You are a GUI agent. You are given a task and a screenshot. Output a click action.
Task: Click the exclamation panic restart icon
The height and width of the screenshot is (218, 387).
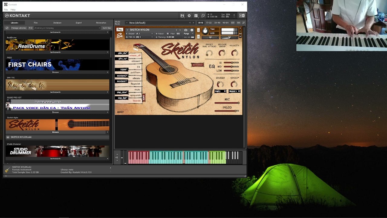tap(234, 16)
